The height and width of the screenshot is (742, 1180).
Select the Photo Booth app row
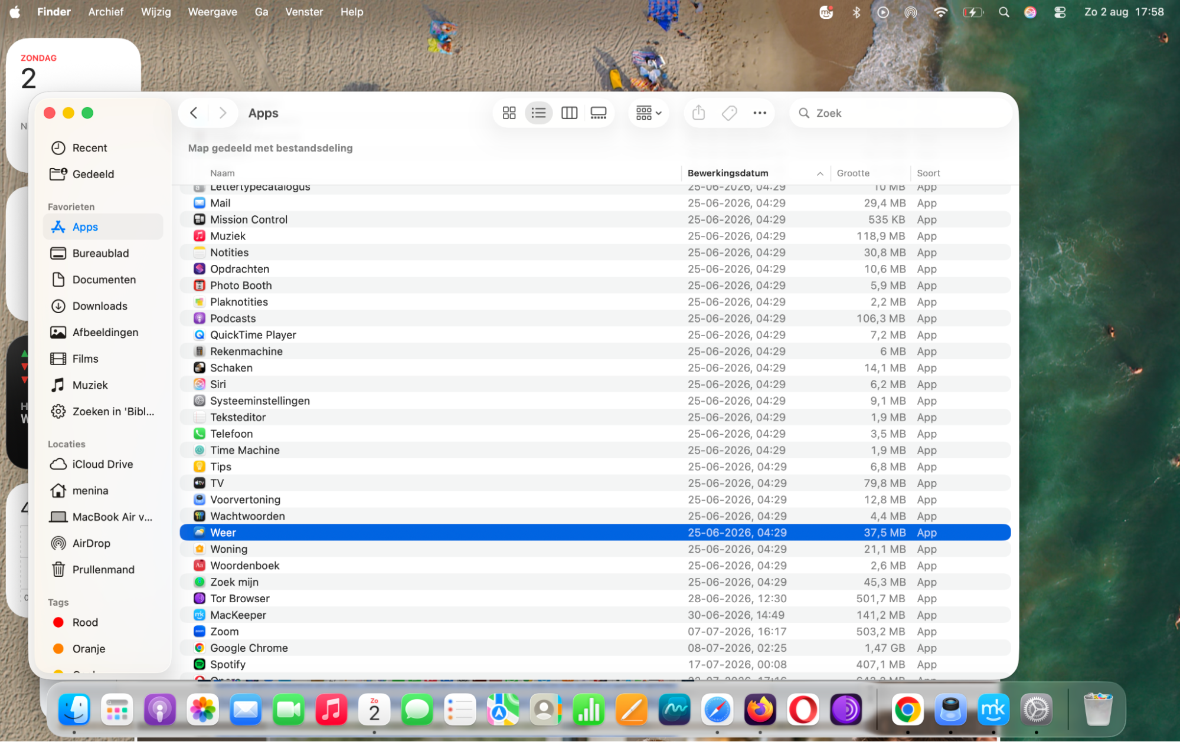[x=595, y=285]
